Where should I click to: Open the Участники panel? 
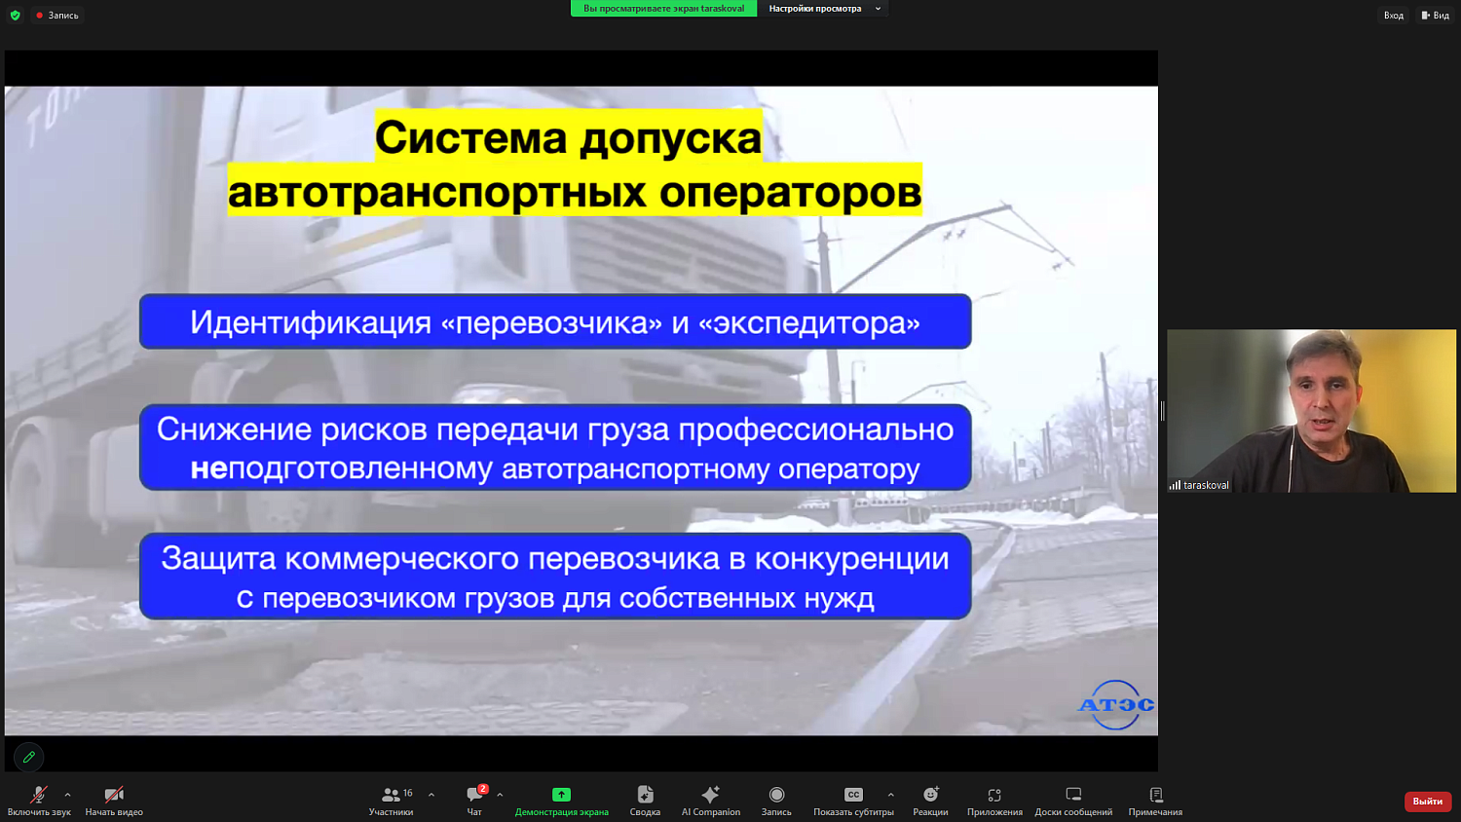[x=392, y=799]
